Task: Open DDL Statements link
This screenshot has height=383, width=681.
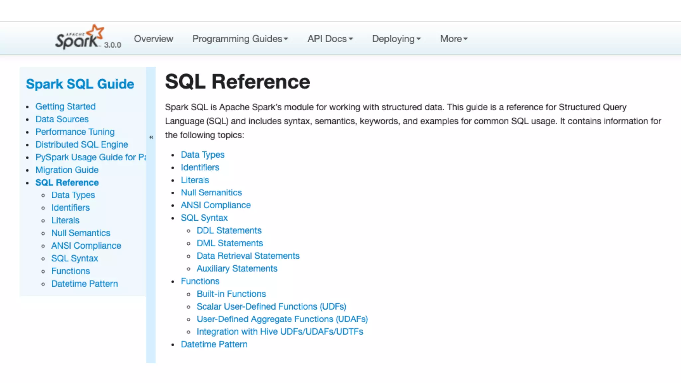Action: click(229, 230)
